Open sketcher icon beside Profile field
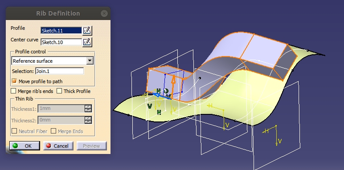This screenshot has height=170, width=344. pos(87,30)
